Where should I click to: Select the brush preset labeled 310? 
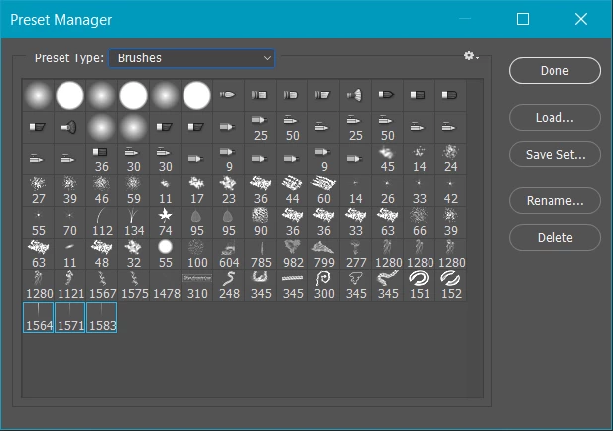click(x=197, y=285)
